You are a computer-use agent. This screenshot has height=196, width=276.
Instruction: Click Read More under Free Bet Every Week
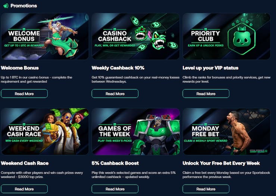coord(206,189)
